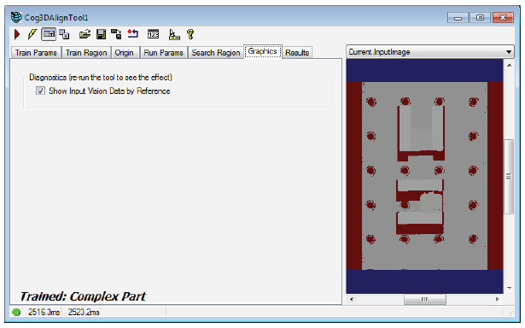Click horizontal scrollbar left arrow

click(x=351, y=299)
